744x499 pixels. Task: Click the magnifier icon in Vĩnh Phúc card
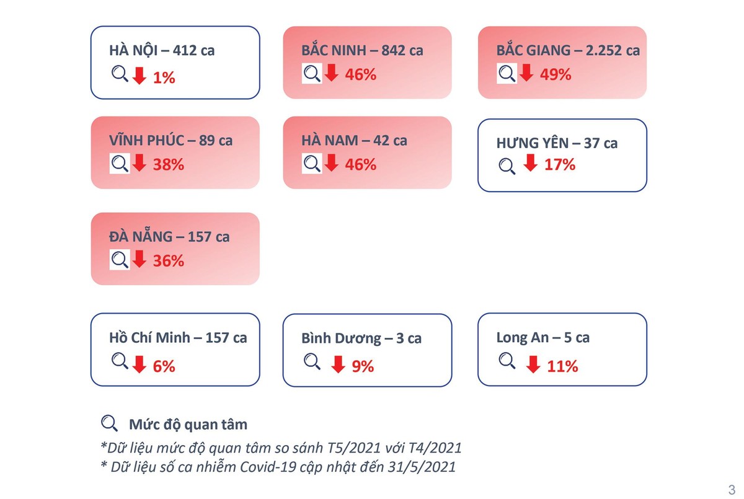(x=120, y=164)
